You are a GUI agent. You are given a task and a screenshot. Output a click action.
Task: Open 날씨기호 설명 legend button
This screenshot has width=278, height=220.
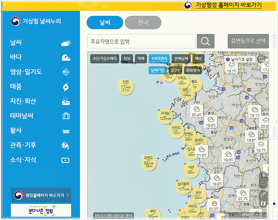click(x=240, y=60)
